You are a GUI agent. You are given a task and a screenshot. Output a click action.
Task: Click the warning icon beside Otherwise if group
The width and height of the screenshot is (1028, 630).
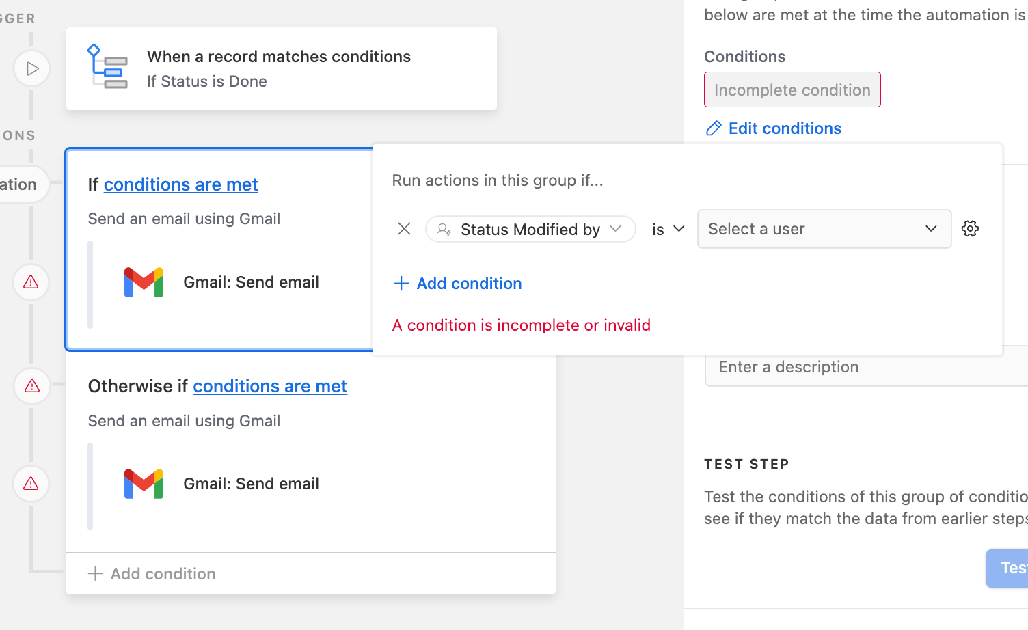(31, 386)
